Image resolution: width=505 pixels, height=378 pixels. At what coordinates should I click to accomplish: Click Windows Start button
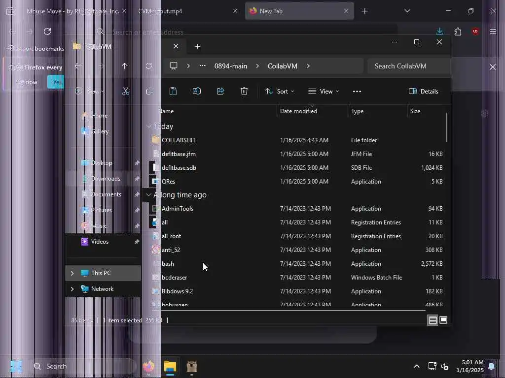pos(16,366)
